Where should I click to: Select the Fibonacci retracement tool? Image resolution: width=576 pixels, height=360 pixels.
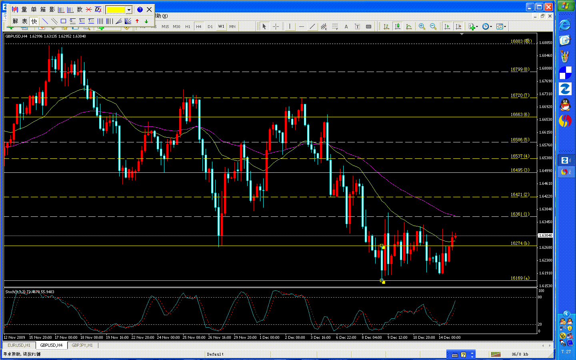(x=335, y=26)
